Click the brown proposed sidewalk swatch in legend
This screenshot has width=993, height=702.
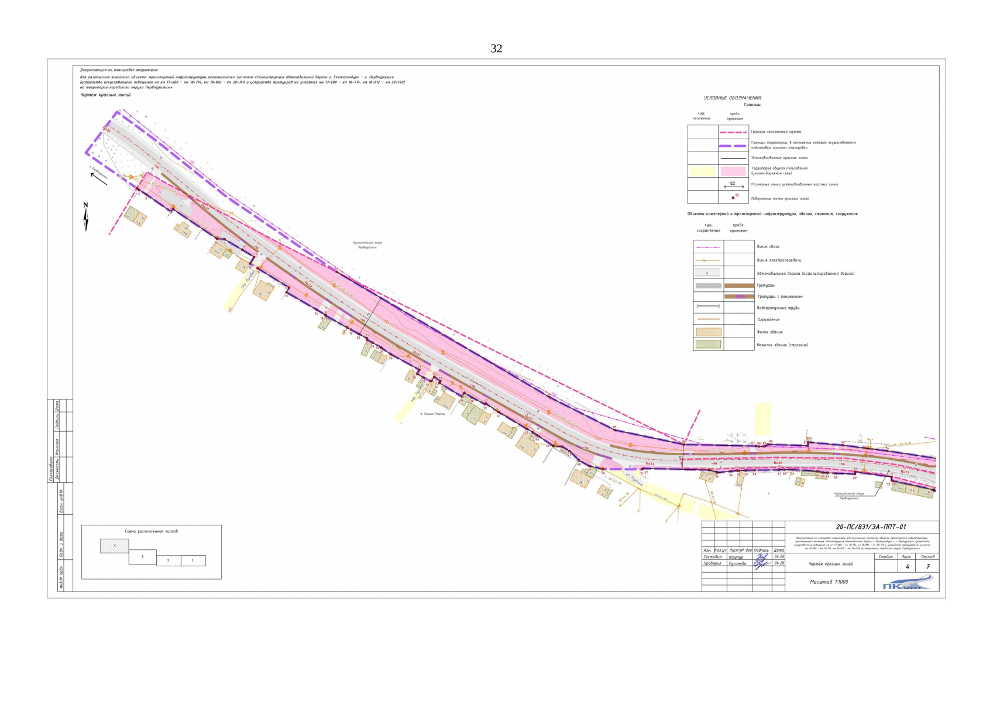tap(739, 285)
